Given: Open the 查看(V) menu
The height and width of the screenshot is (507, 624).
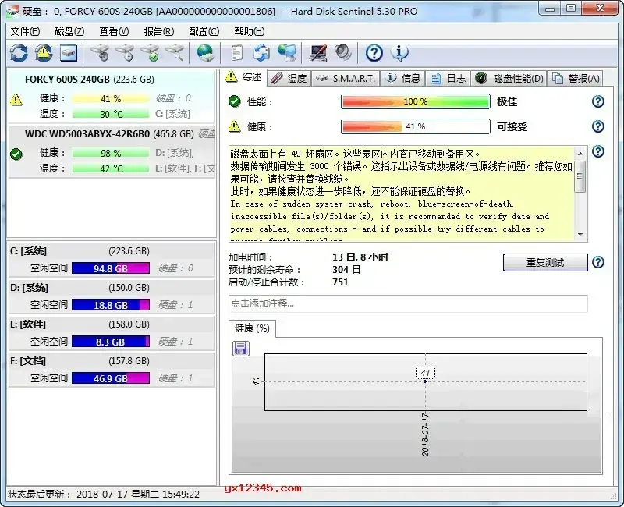Looking at the screenshot, I should click(114, 31).
